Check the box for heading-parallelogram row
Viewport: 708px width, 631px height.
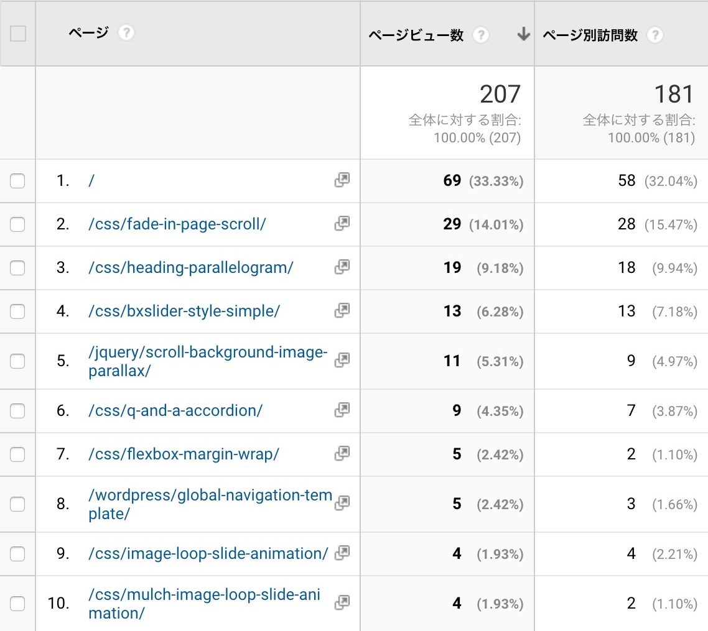17,268
